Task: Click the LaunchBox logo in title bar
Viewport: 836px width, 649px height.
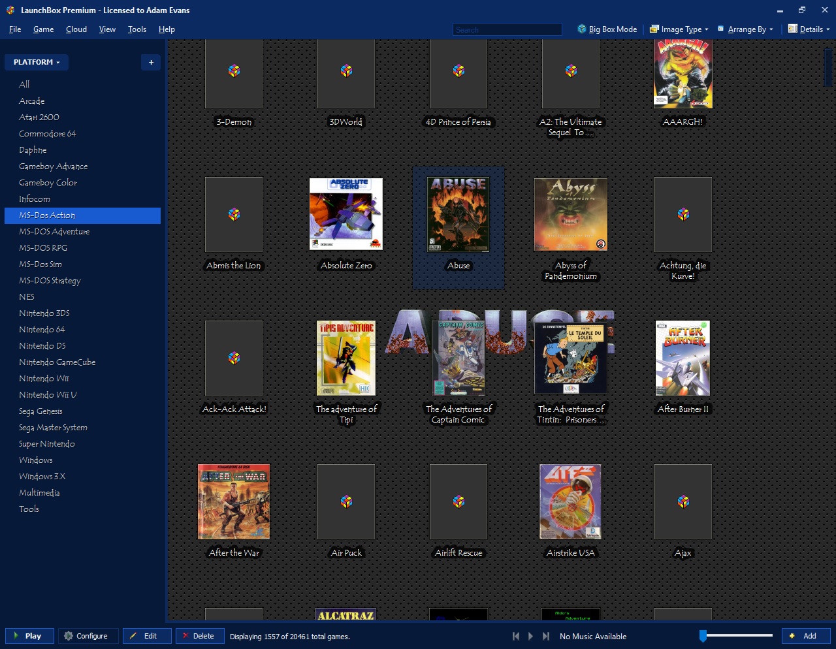Action: 10,10
